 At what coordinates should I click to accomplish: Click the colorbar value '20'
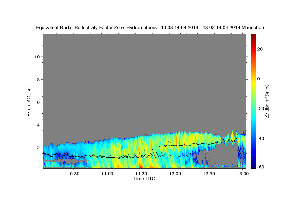click(260, 49)
